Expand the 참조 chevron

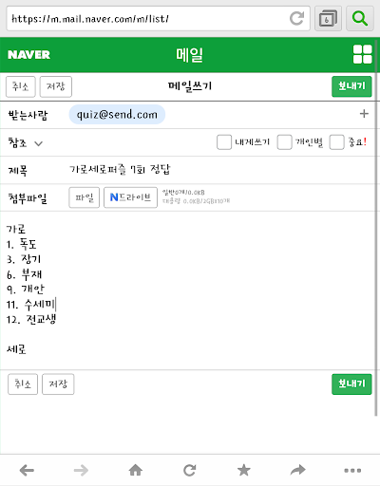[38, 143]
